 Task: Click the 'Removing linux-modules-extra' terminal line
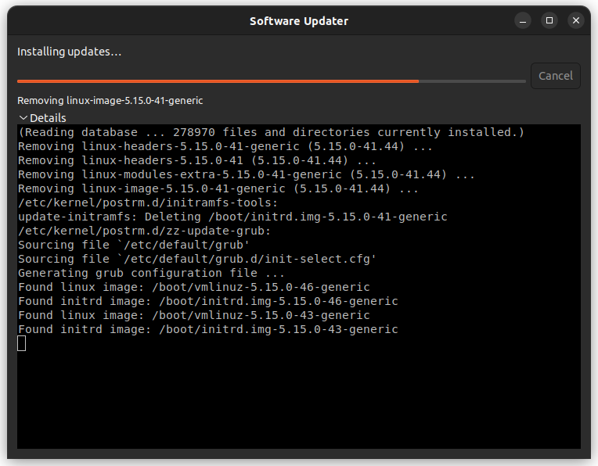point(247,174)
